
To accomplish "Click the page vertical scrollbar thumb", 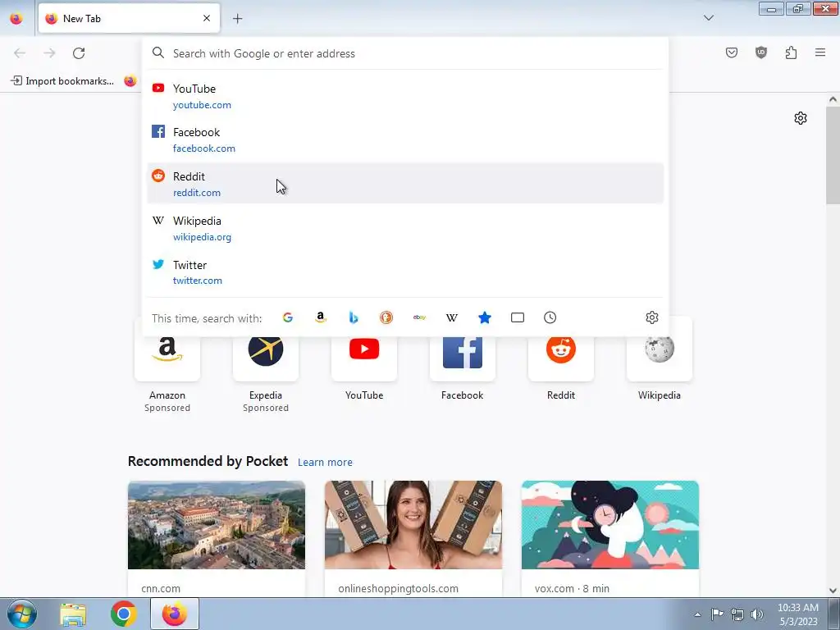I will [x=833, y=155].
